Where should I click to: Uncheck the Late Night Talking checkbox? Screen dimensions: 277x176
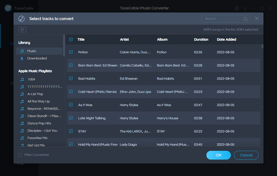71,118
